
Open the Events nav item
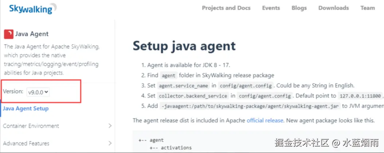(x=271, y=8)
